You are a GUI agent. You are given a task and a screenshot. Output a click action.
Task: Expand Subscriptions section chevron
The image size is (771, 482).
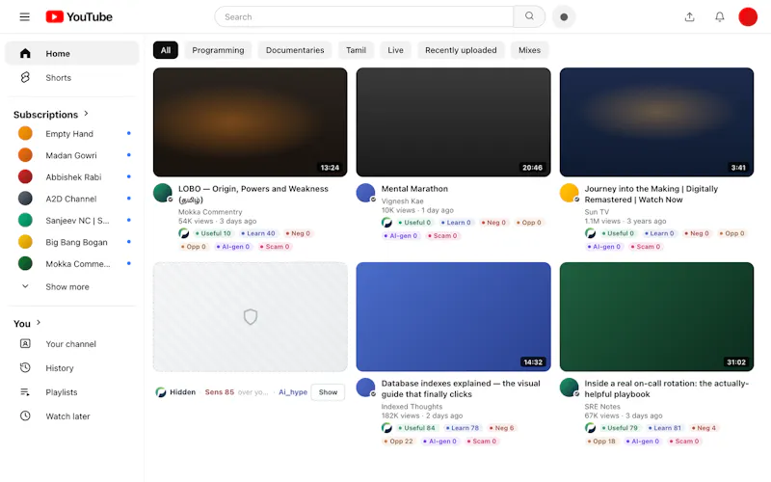[x=86, y=114]
